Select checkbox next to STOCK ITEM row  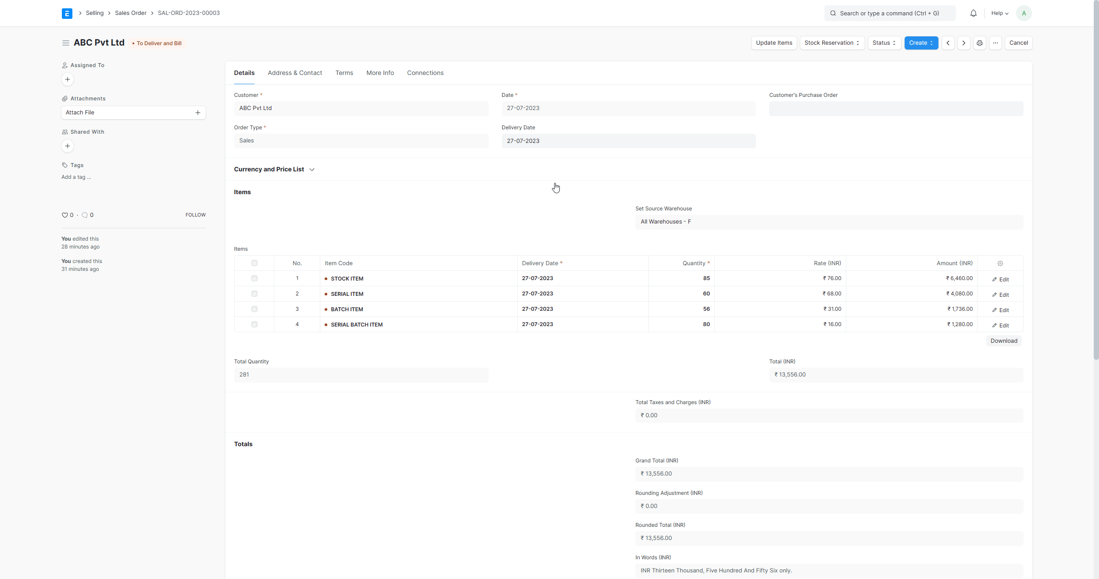pyautogui.click(x=254, y=278)
